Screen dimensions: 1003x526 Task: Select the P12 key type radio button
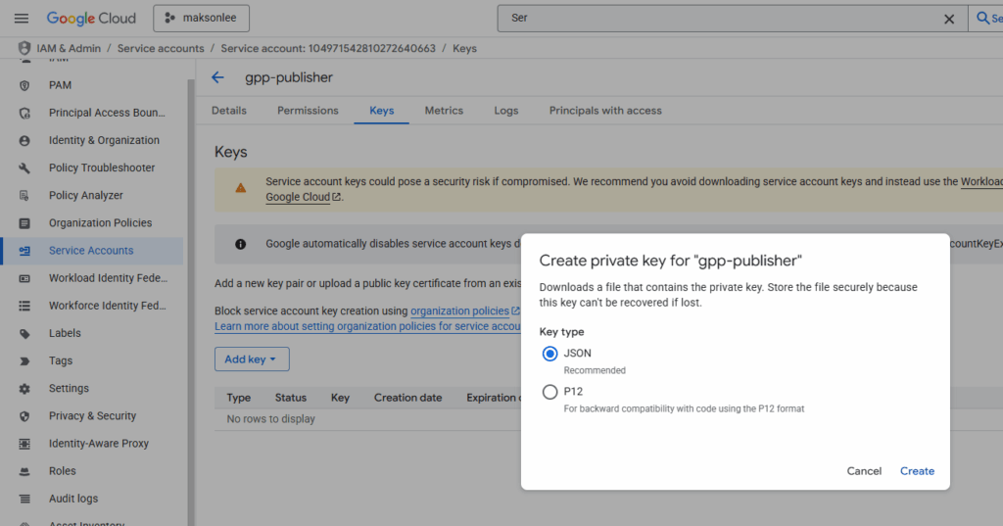tap(549, 392)
